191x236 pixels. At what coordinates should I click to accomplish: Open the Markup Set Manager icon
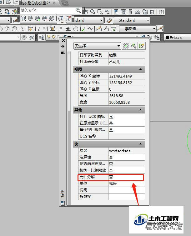[145, 12]
